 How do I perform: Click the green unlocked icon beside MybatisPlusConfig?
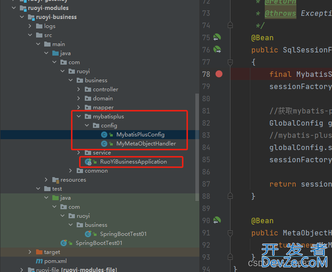coord(111,135)
